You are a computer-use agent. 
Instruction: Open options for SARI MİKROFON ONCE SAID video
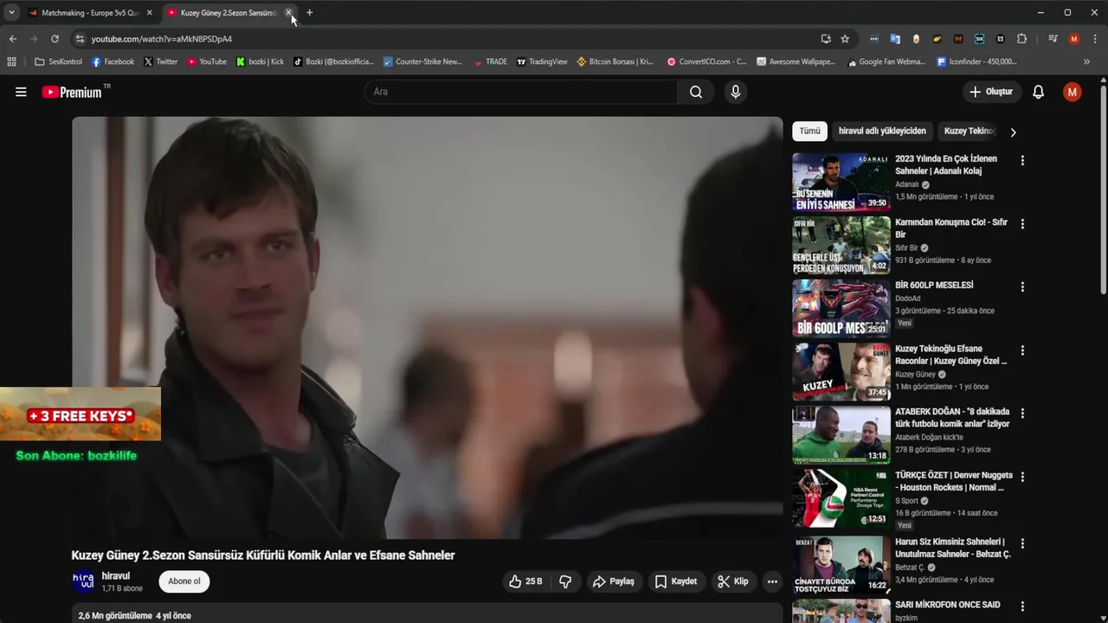coord(1022,607)
